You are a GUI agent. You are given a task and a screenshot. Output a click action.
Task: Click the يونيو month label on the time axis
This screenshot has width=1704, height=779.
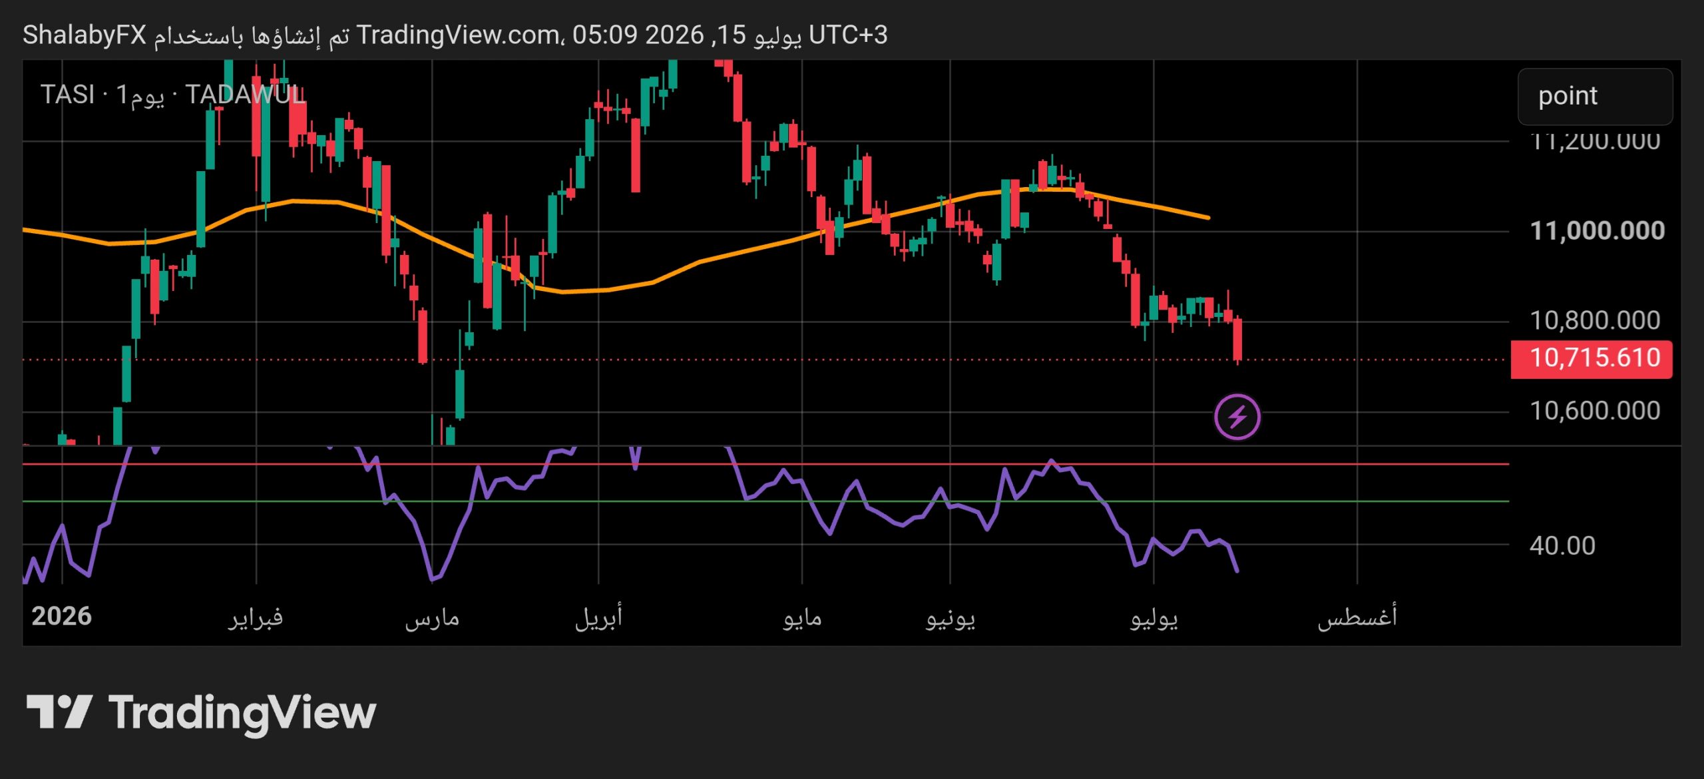(x=950, y=618)
